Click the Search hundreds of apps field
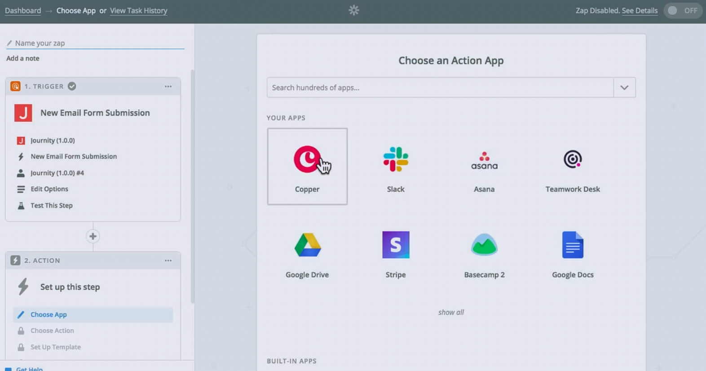Image resolution: width=706 pixels, height=371 pixels. [x=440, y=88]
